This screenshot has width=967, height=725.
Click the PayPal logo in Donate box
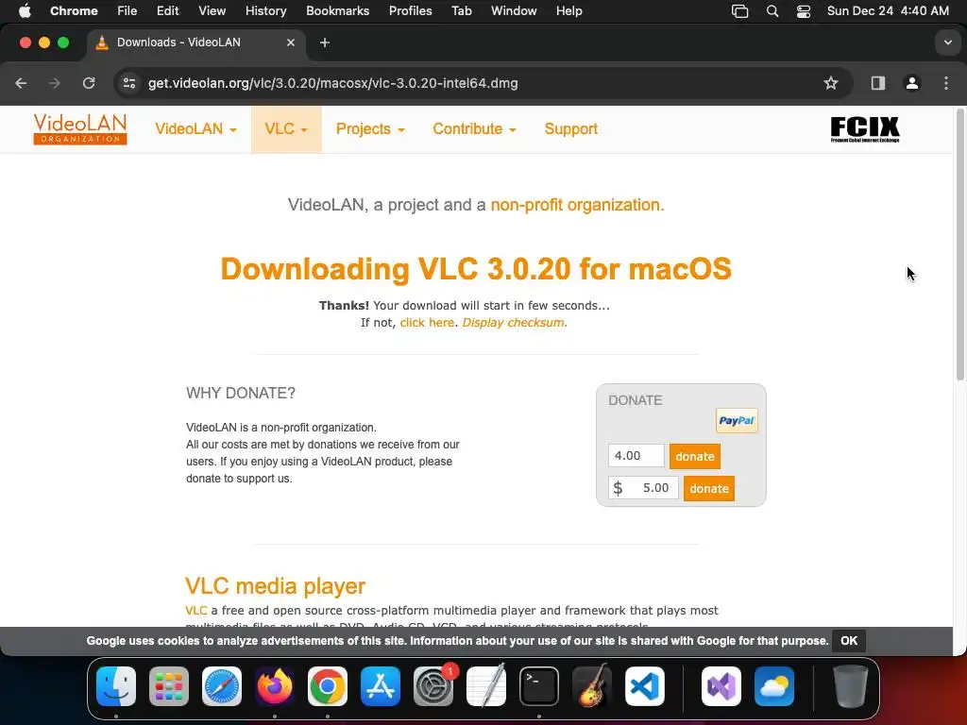pos(737,420)
